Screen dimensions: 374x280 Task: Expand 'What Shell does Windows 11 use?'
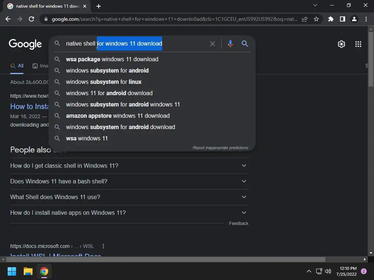tap(129, 197)
